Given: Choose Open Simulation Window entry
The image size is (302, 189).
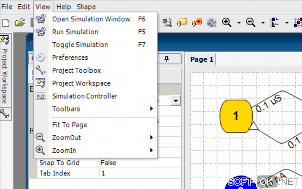Looking at the screenshot, I should pos(96,19).
